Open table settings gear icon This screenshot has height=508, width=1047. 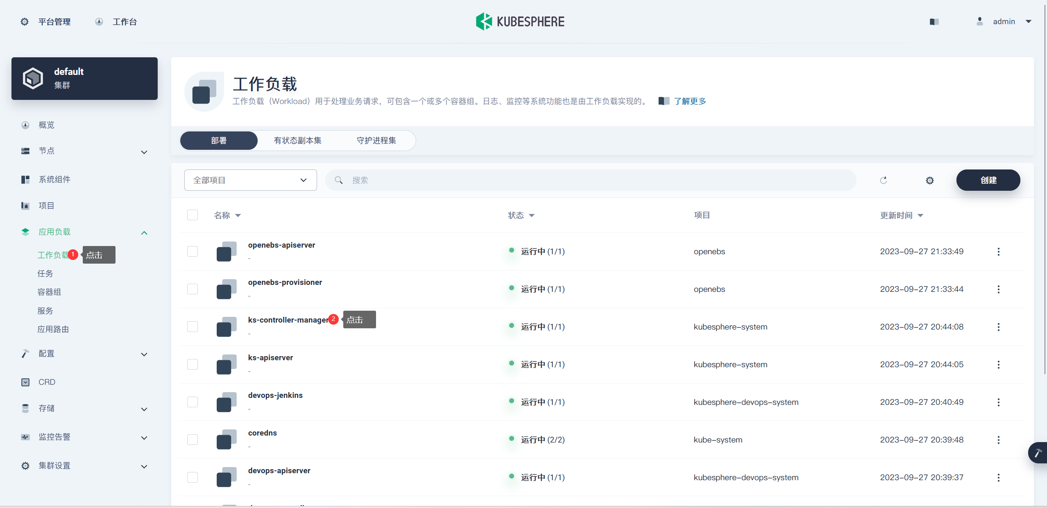pyautogui.click(x=929, y=180)
